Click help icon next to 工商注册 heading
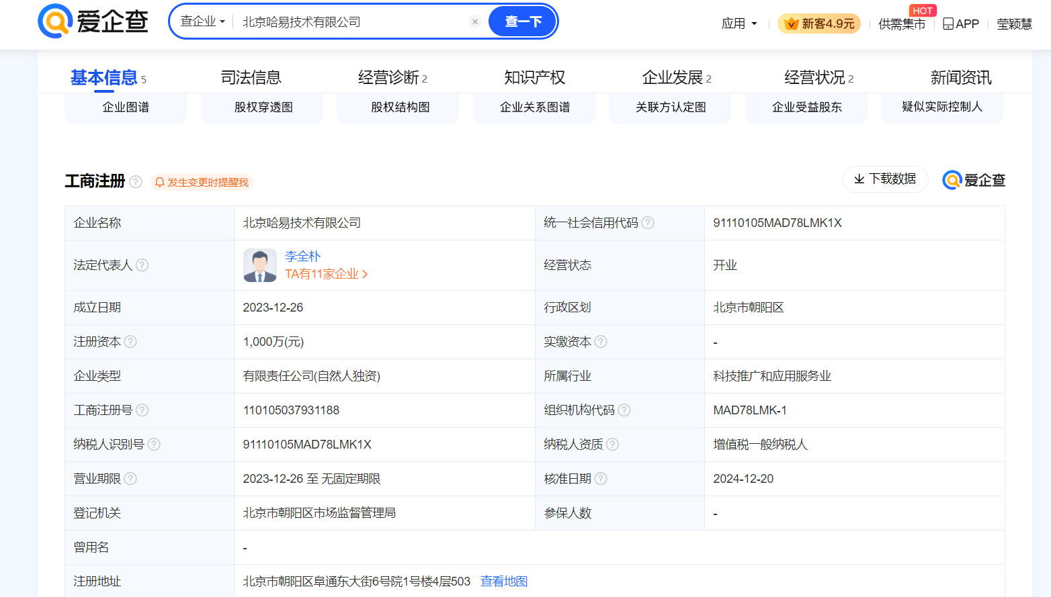 point(136,182)
